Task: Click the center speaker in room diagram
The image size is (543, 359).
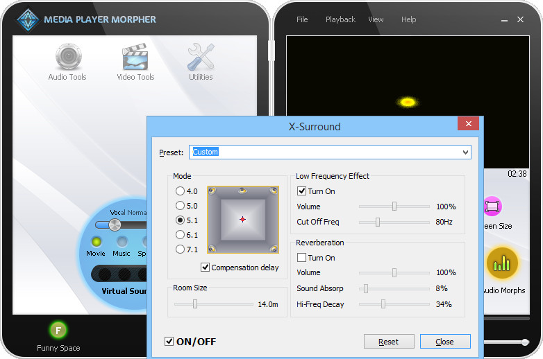Action: [242, 190]
